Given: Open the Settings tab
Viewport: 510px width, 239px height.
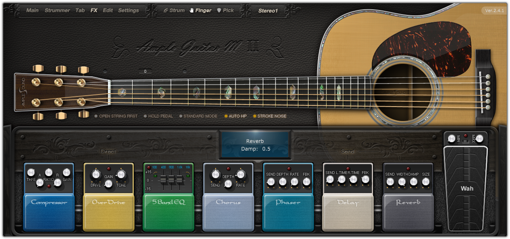Looking at the screenshot, I should coord(129,10).
